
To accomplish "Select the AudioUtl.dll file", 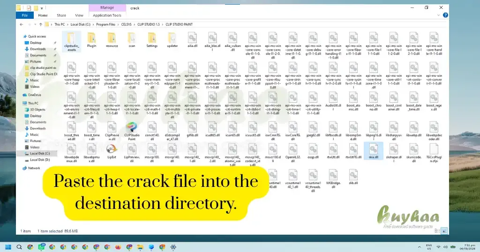I will pyautogui.click(x=333, y=102).
